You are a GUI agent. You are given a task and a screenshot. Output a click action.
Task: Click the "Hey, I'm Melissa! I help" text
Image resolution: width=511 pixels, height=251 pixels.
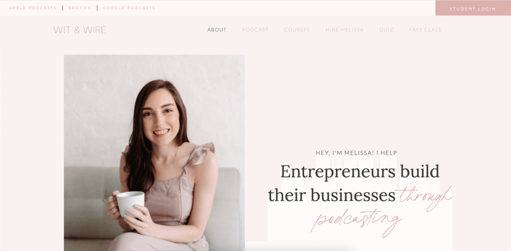tap(356, 153)
